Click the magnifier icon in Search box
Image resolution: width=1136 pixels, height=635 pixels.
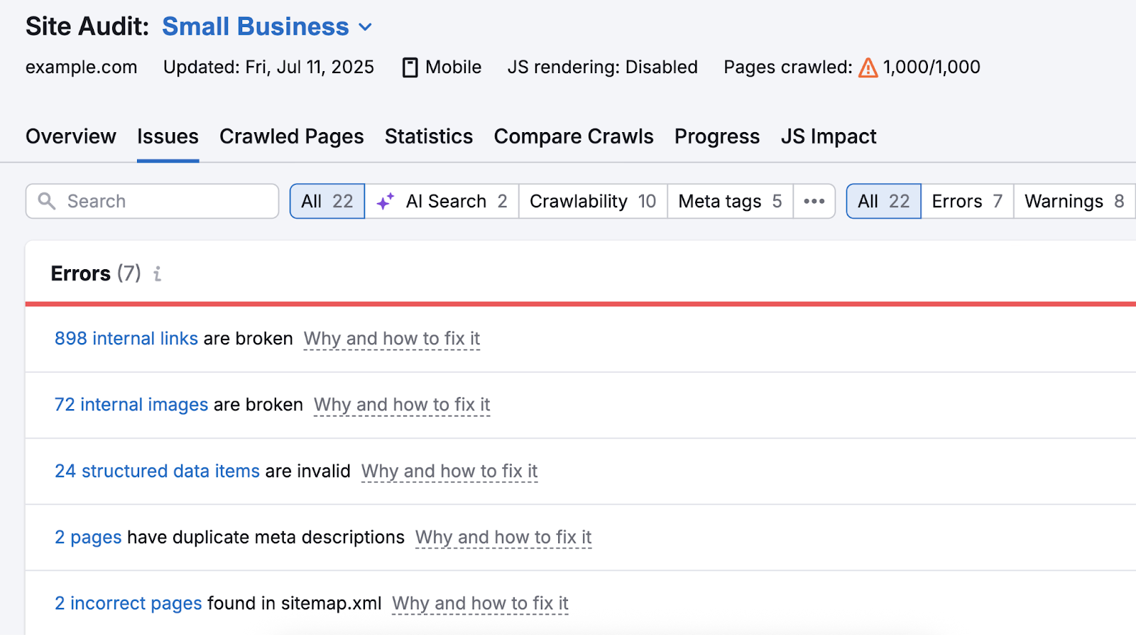click(x=47, y=201)
